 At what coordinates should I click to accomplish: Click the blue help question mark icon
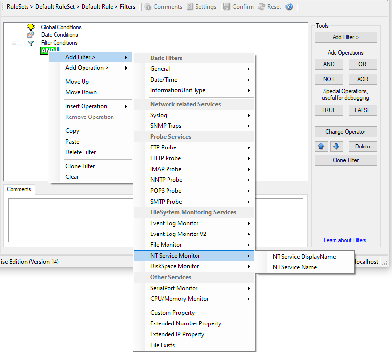click(289, 7)
